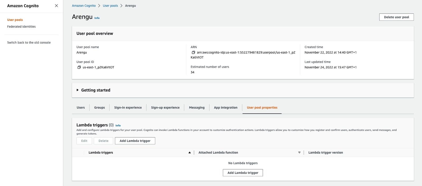Click Add Lambda trigger in empty table

click(243, 173)
